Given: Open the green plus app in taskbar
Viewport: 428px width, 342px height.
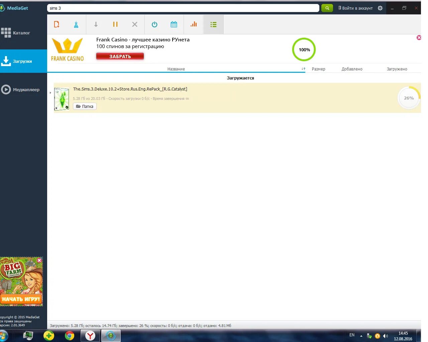Looking at the screenshot, I should pyautogui.click(x=49, y=336).
